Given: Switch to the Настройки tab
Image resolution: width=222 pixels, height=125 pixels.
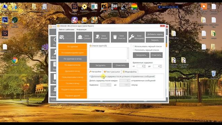Looking at the screenshot, I should pos(95,72).
